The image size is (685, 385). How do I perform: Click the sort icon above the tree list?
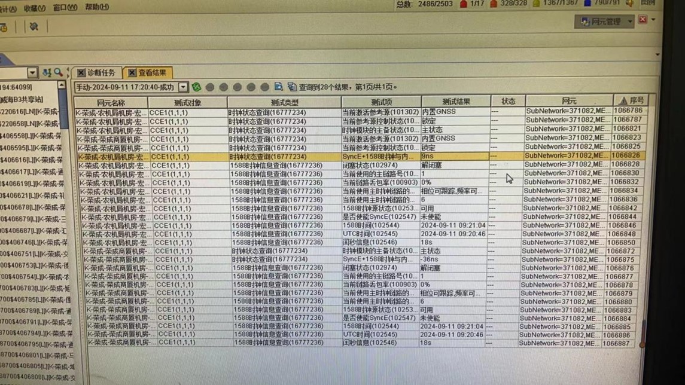coord(46,72)
